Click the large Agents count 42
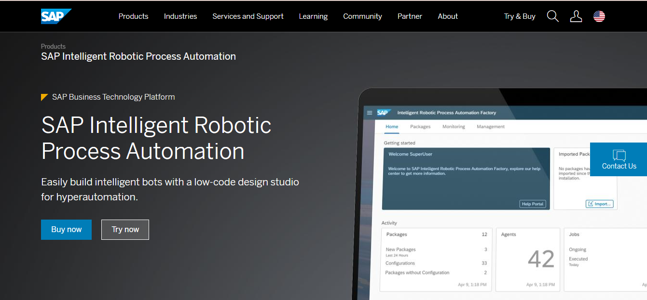The height and width of the screenshot is (300, 647). point(541,259)
